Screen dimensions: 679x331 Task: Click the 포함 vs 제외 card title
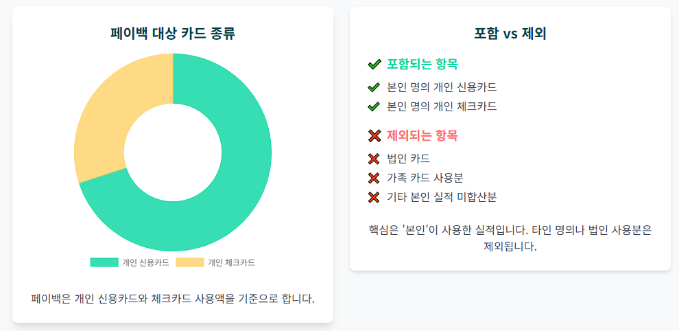(x=510, y=34)
